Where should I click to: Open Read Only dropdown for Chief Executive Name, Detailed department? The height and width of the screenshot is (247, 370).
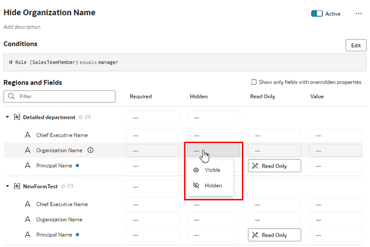click(274, 135)
